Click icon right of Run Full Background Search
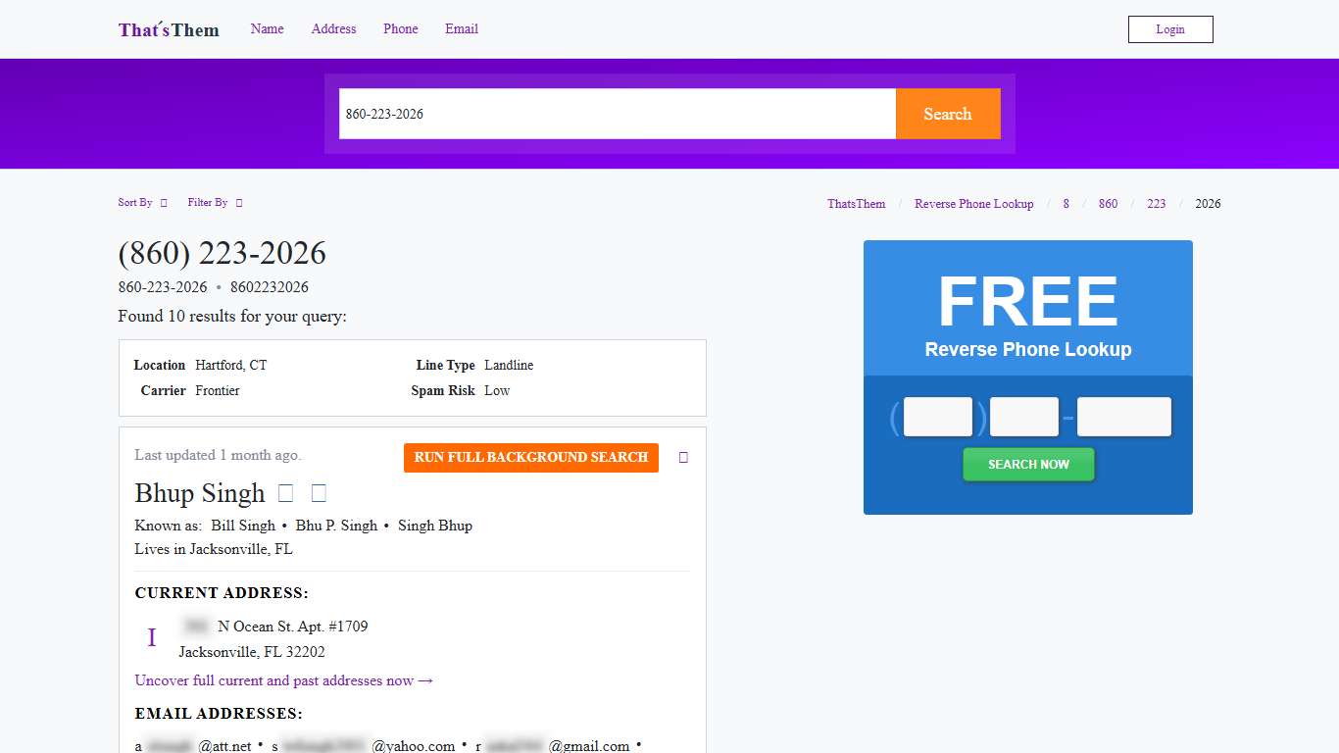Viewport: 1339px width, 753px height. (683, 458)
